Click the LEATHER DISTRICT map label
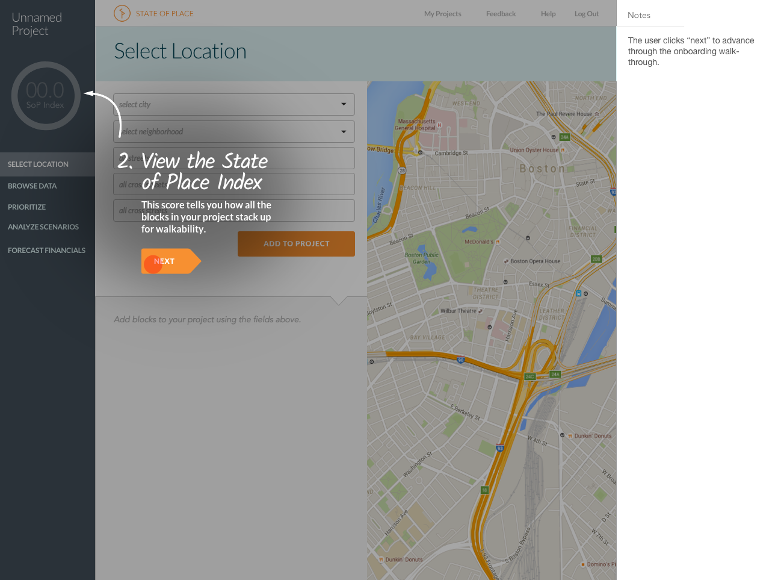Screen dimensions: 778x580 (x=552, y=314)
